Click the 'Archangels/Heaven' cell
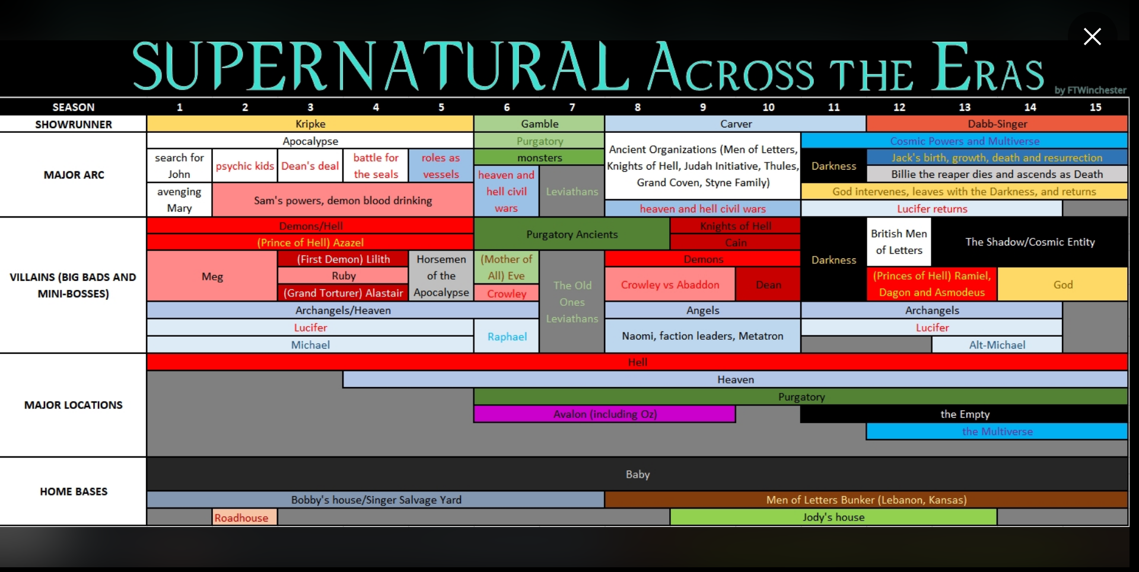Viewport: 1139px width, 572px height. 343,310
